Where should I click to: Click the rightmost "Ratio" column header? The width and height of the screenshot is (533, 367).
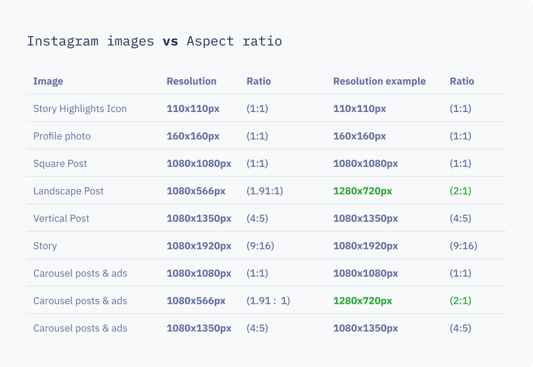tap(462, 81)
